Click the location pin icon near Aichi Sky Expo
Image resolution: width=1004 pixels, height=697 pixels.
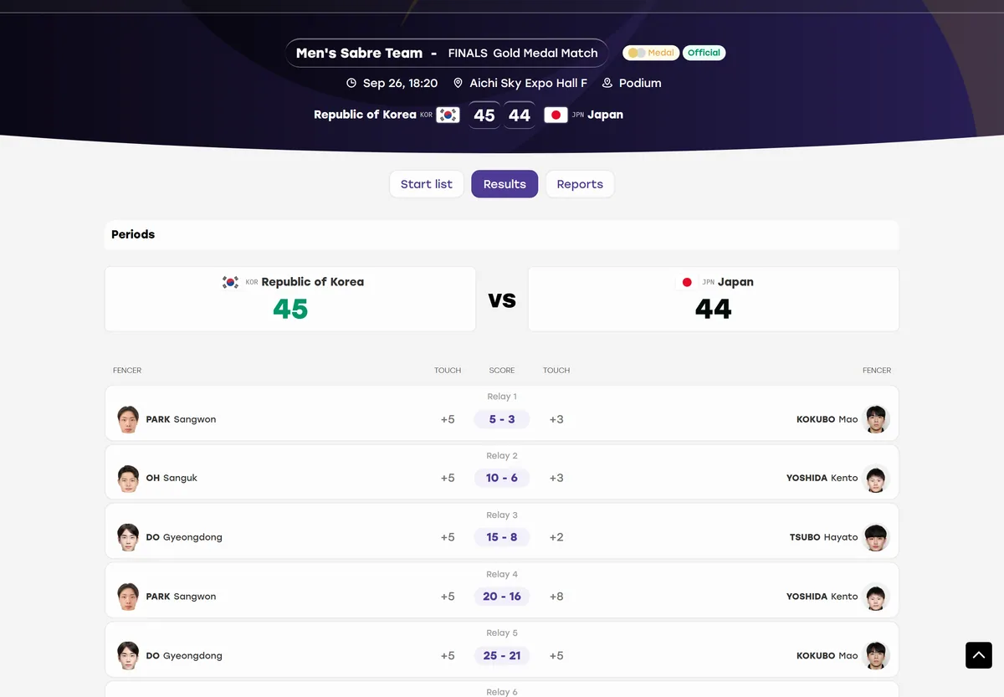458,83
